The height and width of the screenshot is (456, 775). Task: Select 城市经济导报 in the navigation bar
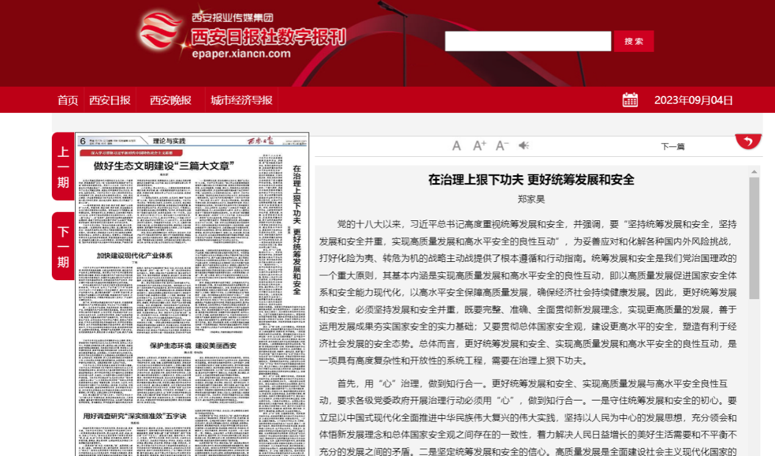point(242,100)
